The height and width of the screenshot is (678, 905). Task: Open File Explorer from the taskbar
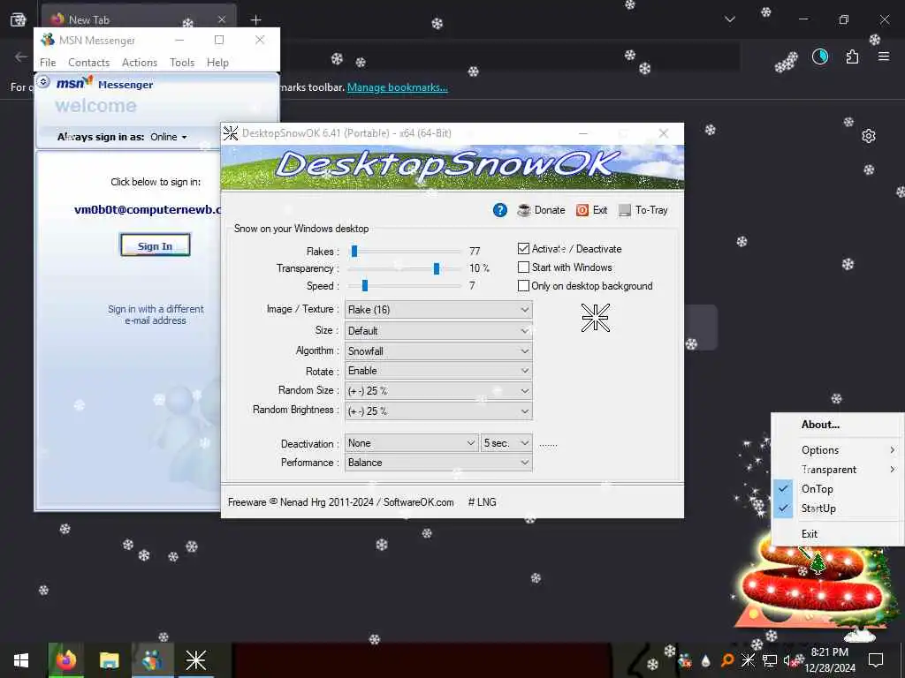[109, 660]
